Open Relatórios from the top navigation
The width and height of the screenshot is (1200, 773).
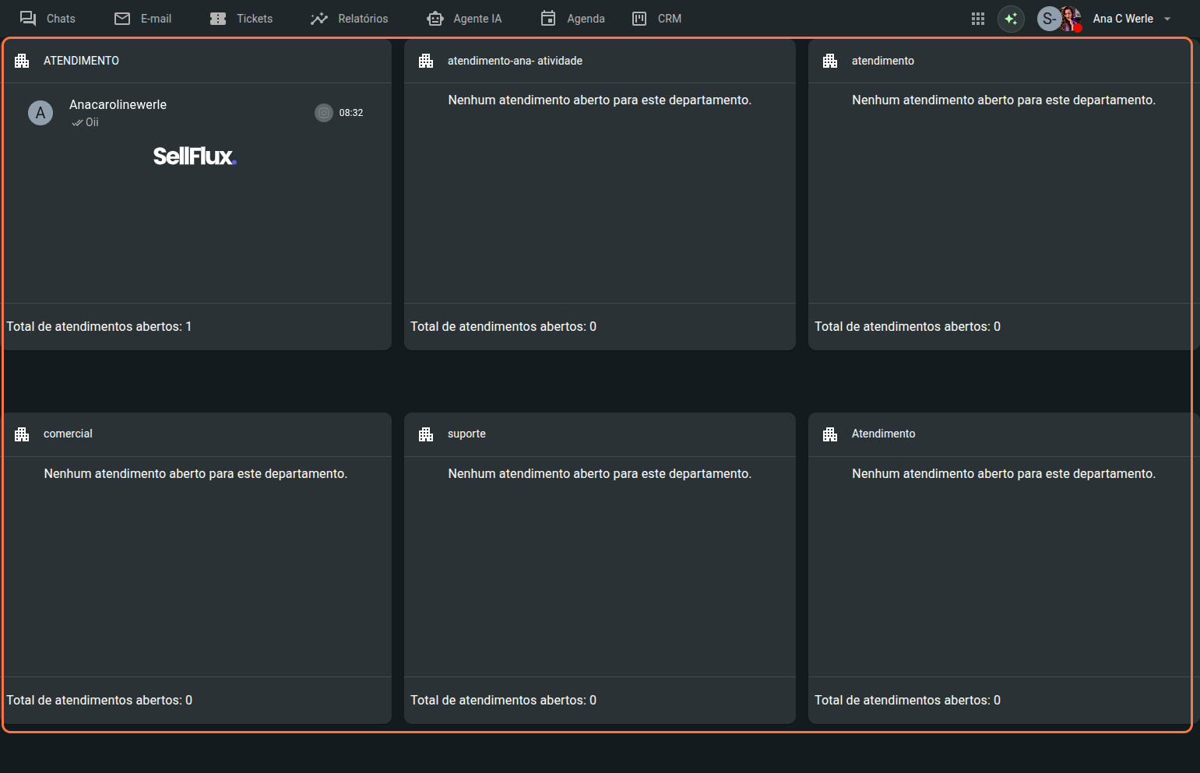(349, 19)
